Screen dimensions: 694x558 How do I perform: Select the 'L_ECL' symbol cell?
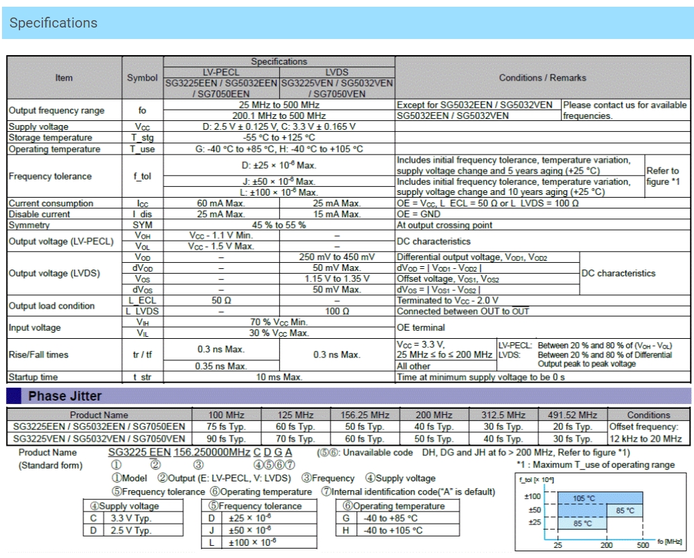[x=142, y=300]
